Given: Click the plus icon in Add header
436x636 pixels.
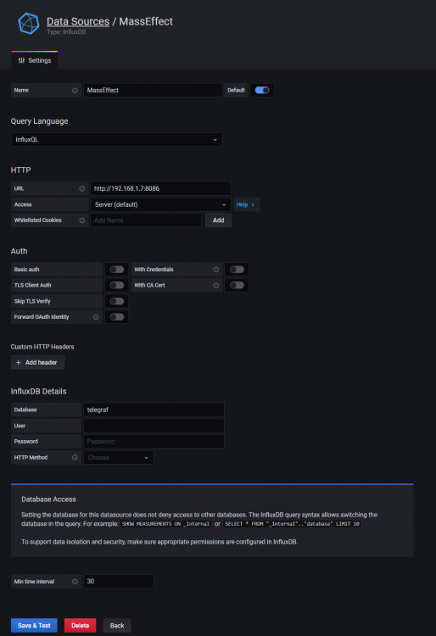Looking at the screenshot, I should click(19, 363).
